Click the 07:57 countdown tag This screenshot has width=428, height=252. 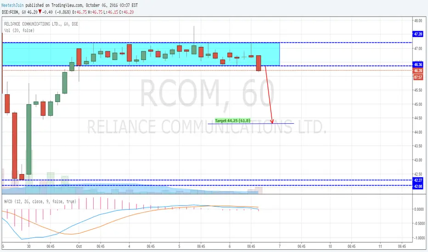(418, 77)
